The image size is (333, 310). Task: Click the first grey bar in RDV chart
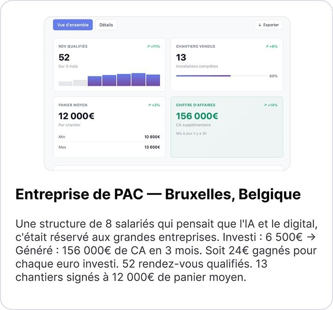point(65,84)
